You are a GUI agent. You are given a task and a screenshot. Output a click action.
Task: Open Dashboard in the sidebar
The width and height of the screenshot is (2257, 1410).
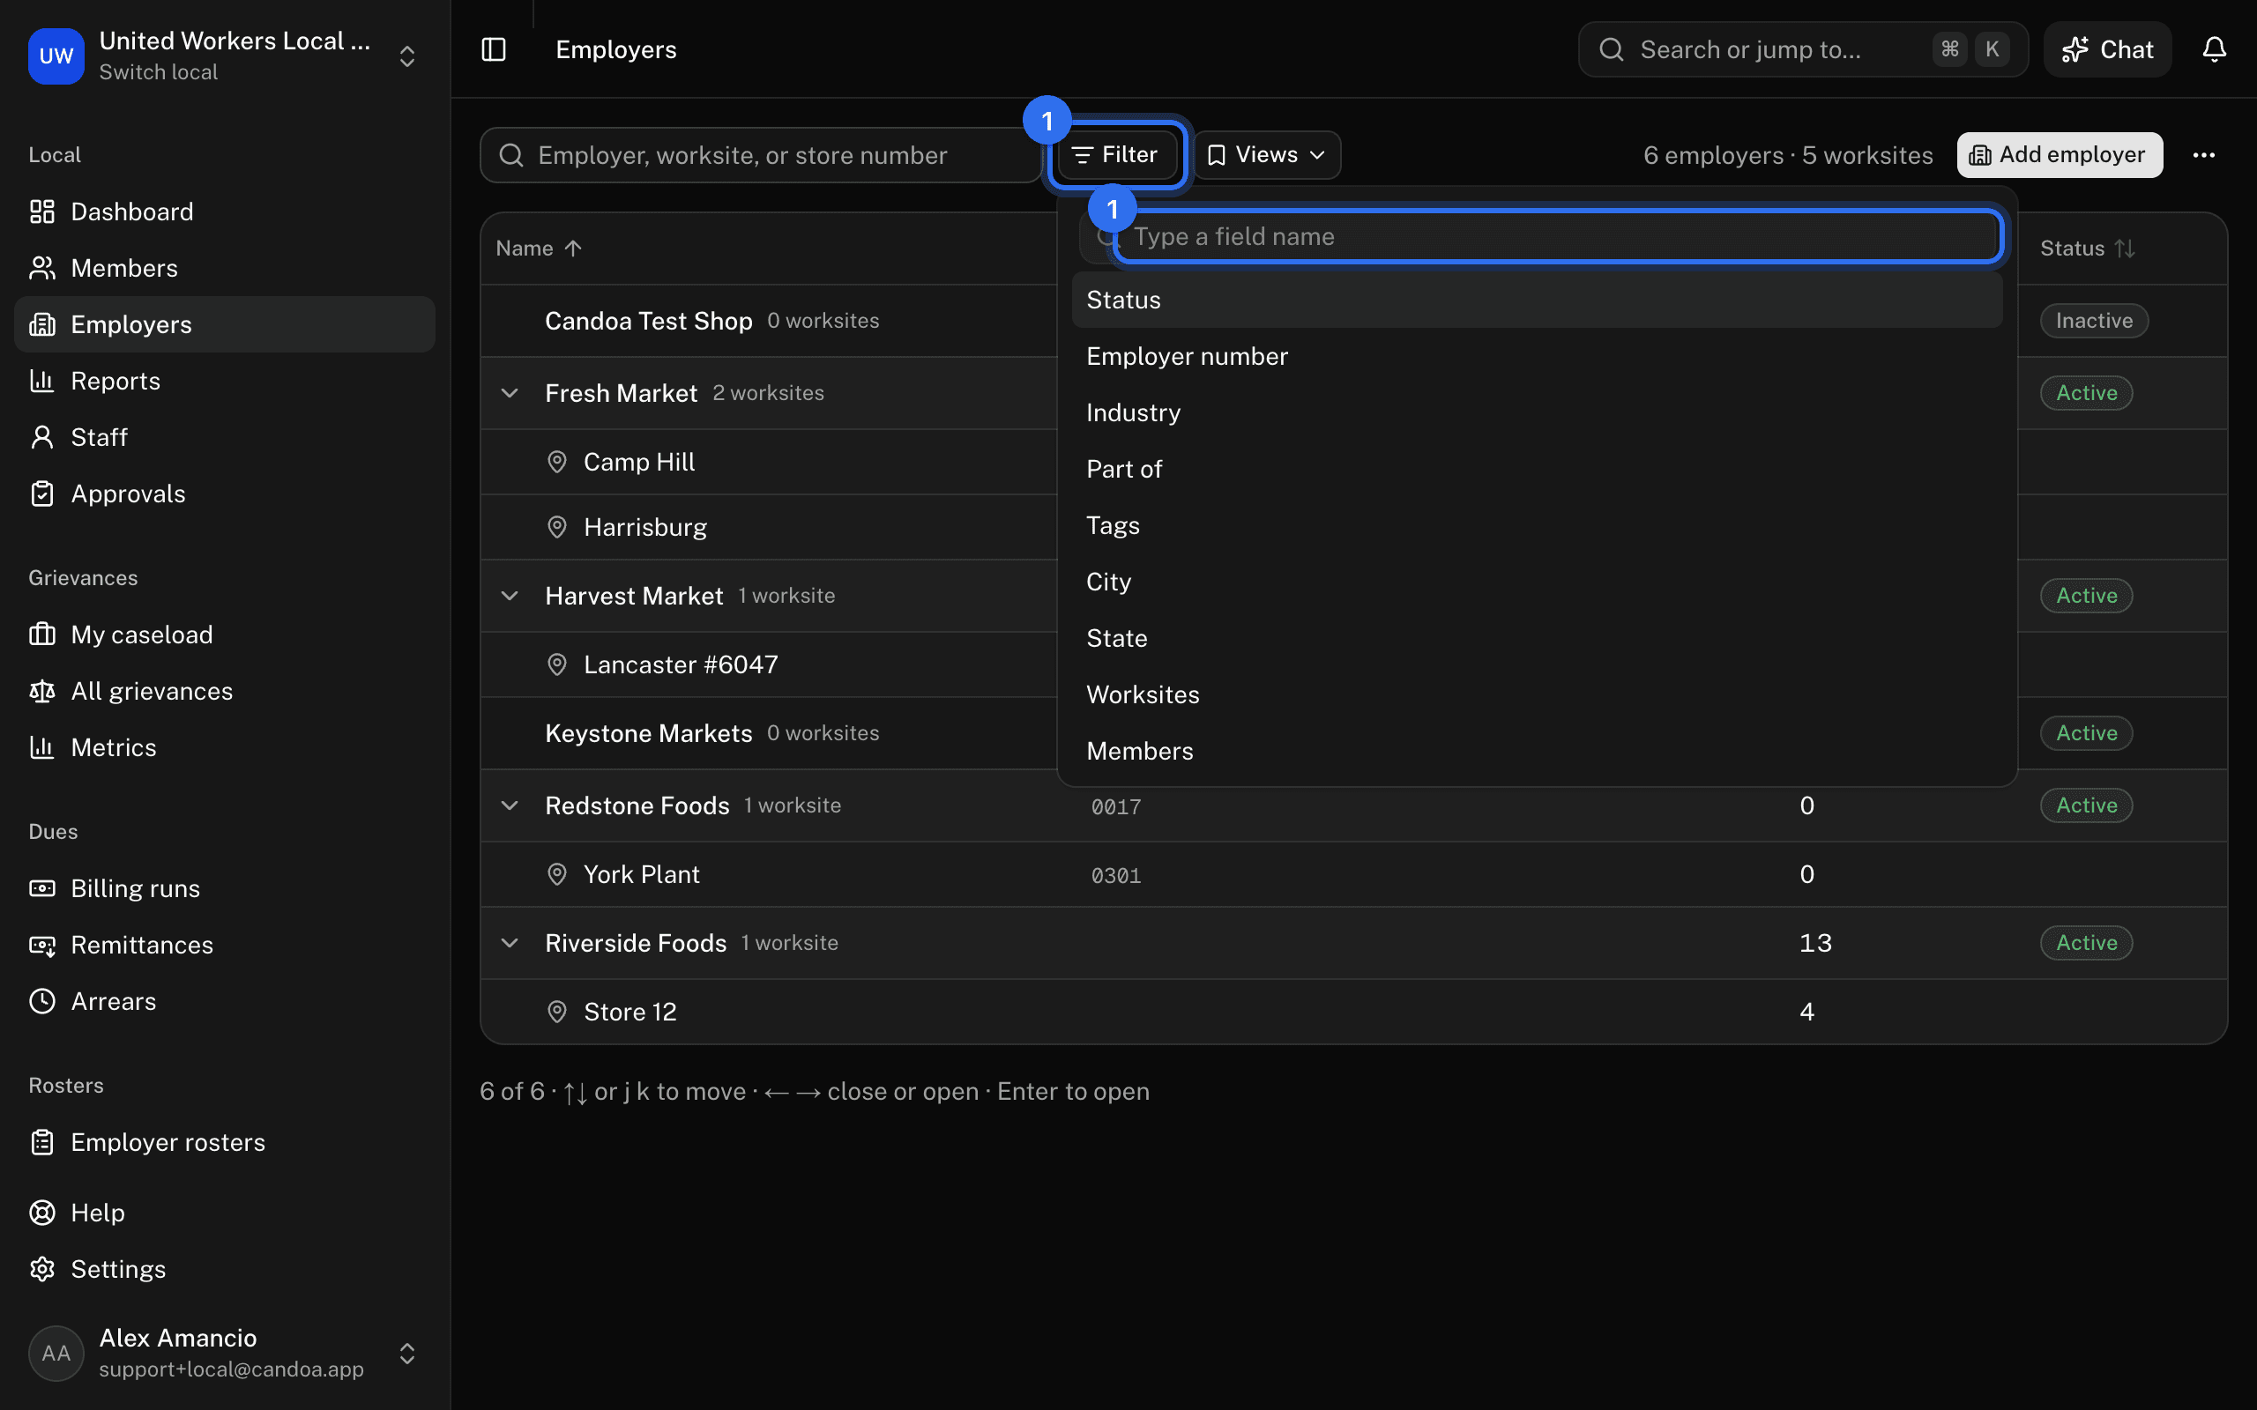point(225,211)
